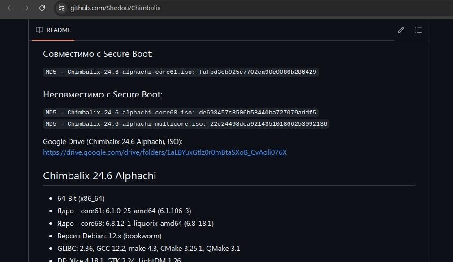This screenshot has height=262, width=453.
Task: Click 'GLIBC: 2.36, GCC 12.2' list item
Action: 149,249
